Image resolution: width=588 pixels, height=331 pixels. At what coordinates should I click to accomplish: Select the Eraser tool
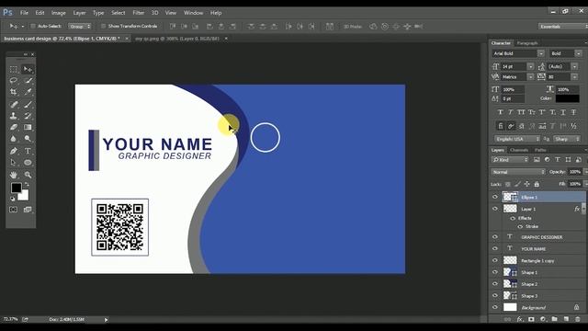click(14, 127)
